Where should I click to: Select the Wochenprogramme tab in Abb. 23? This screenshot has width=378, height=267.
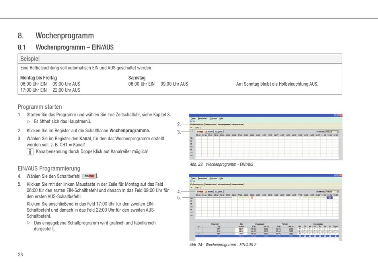point(197,124)
